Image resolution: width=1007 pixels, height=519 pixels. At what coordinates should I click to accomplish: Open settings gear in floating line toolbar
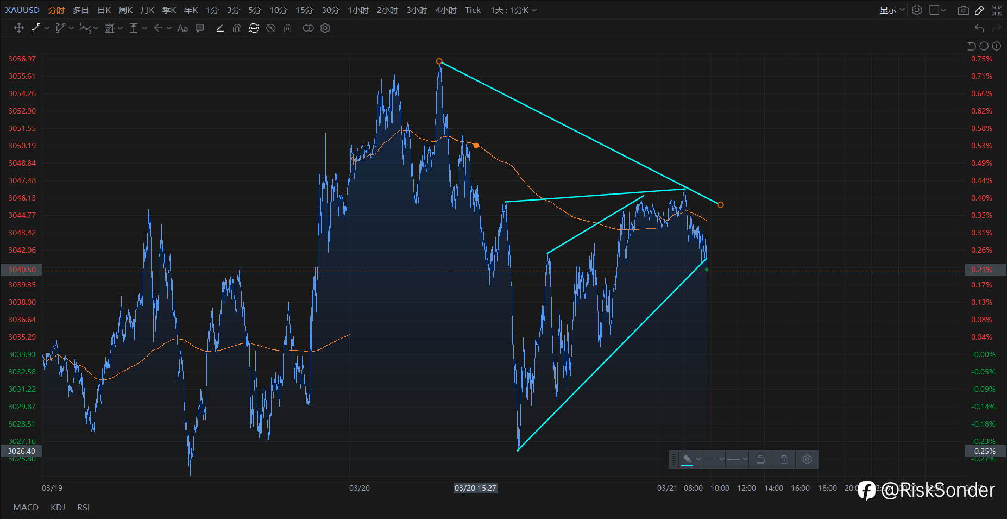[807, 460]
